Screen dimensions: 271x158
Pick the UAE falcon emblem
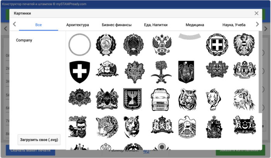[x=187, y=127]
